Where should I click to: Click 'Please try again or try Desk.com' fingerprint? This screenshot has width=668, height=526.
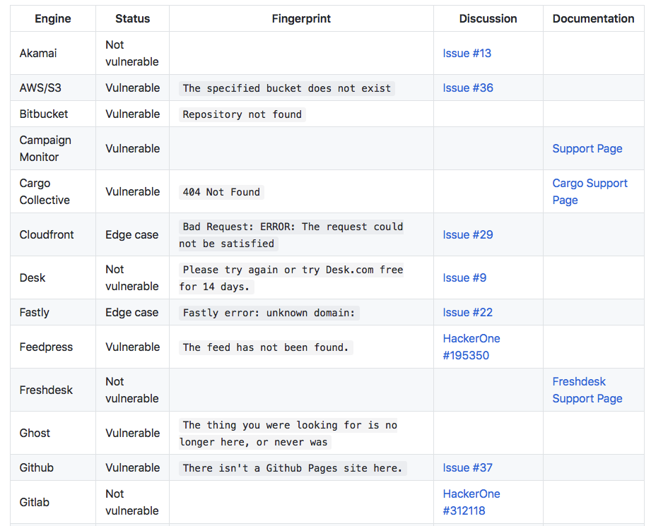291,278
